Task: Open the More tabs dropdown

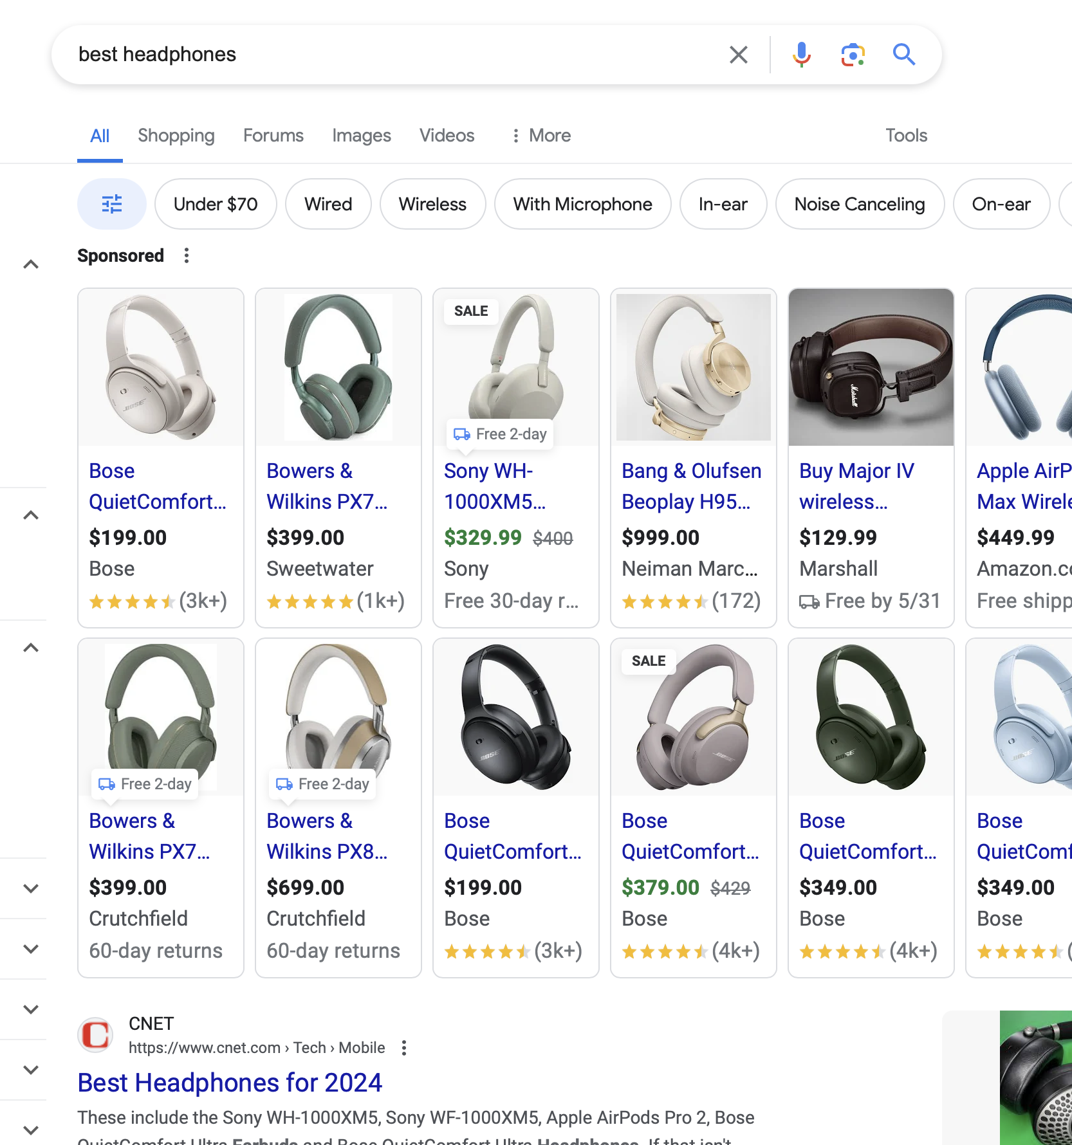Action: (x=540, y=135)
